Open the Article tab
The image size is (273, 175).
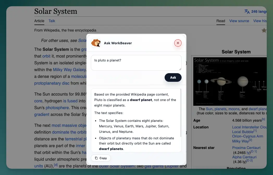pyautogui.click(x=39, y=21)
